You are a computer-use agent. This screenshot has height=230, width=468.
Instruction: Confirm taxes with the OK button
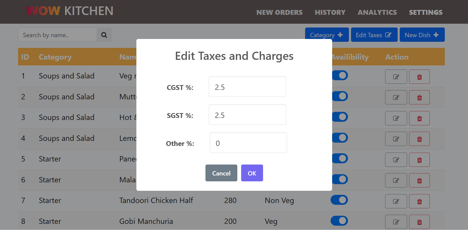point(252,173)
